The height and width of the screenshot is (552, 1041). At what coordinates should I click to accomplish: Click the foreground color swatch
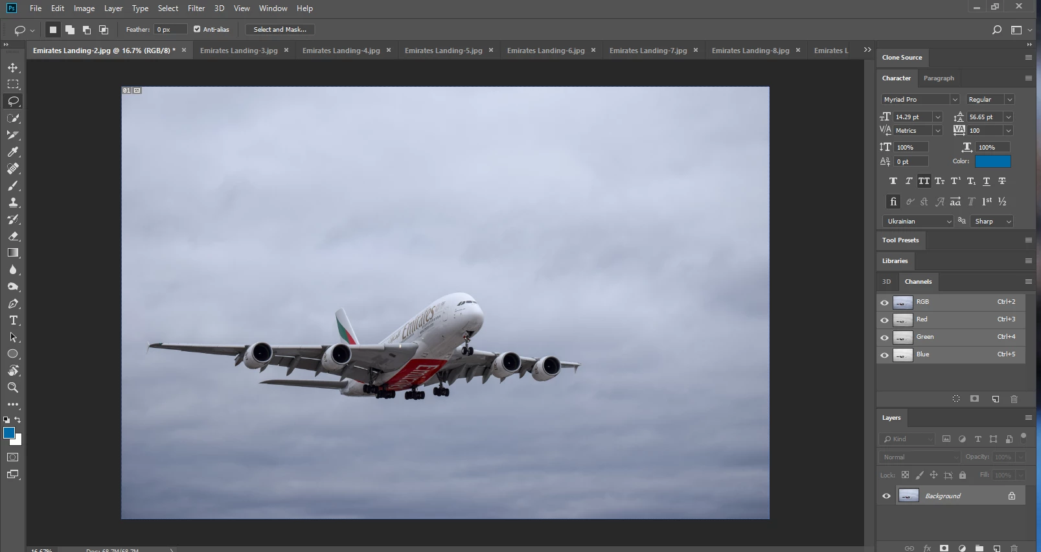(8, 433)
